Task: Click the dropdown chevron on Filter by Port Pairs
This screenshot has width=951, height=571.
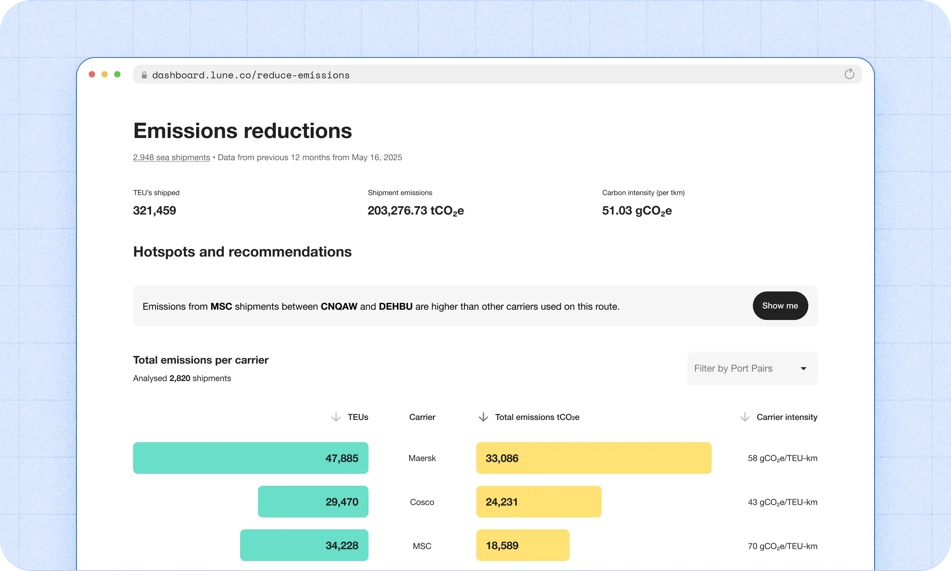Action: coord(803,368)
